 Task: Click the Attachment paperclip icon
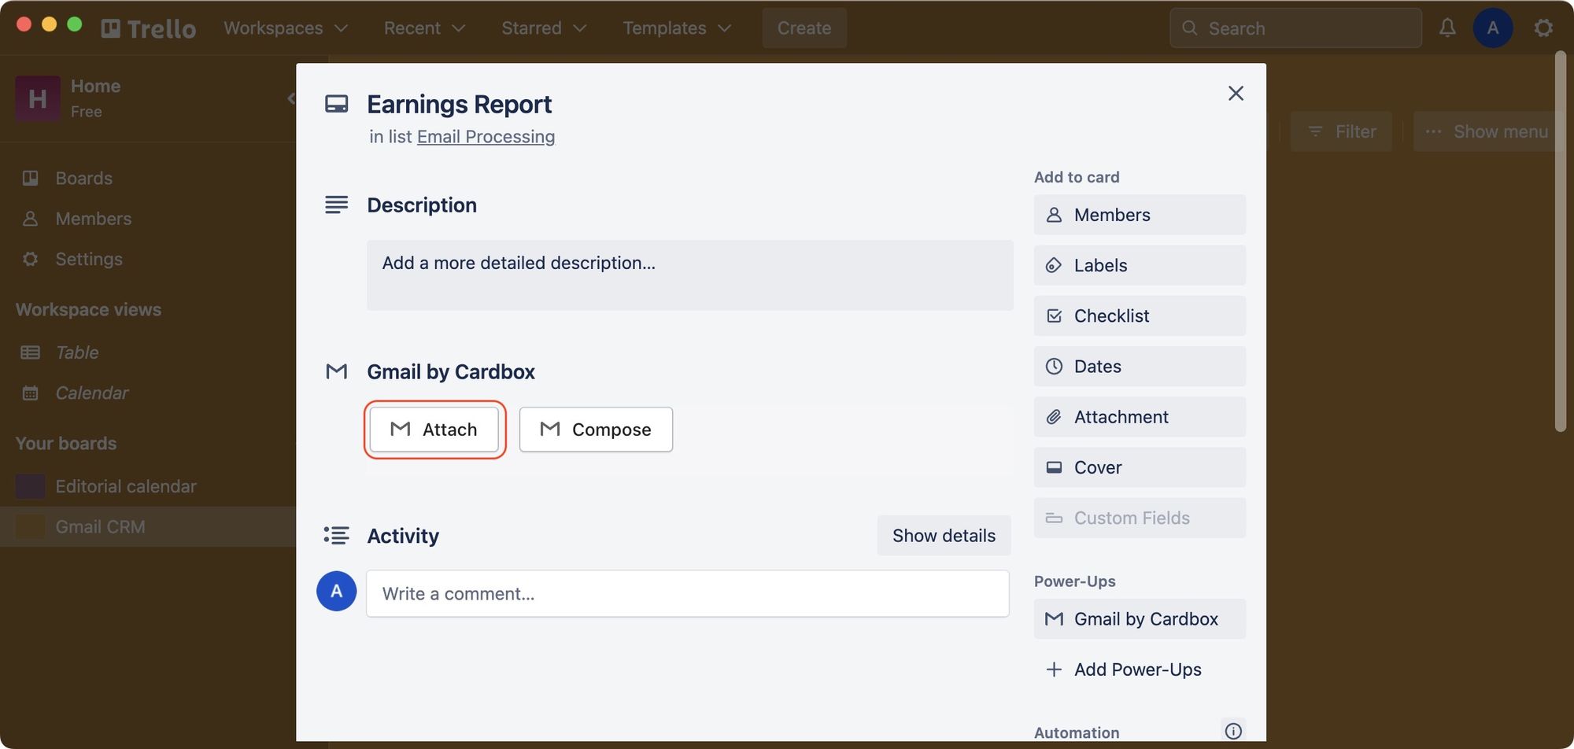coord(1055,416)
